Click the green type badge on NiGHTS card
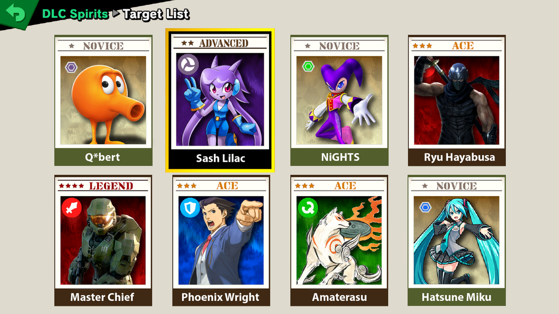Screen dimensions: 559x314 coord(308,66)
